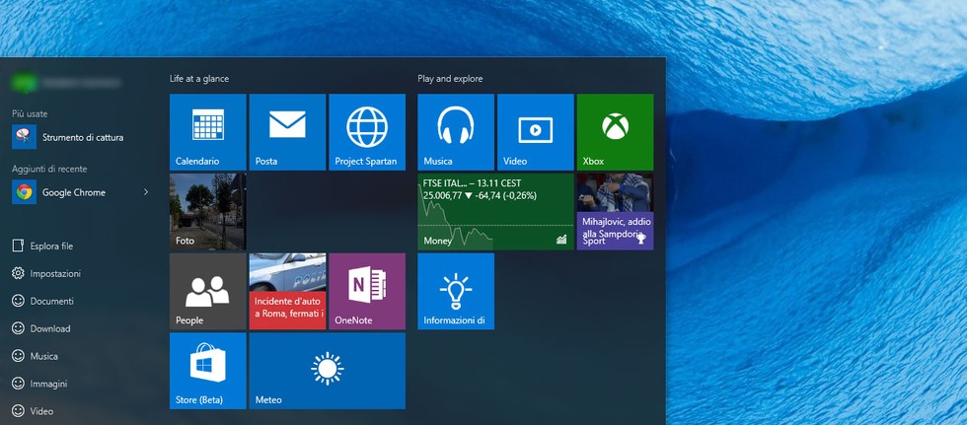
Task: Open the Store (Beta) tile
Action: [208, 370]
